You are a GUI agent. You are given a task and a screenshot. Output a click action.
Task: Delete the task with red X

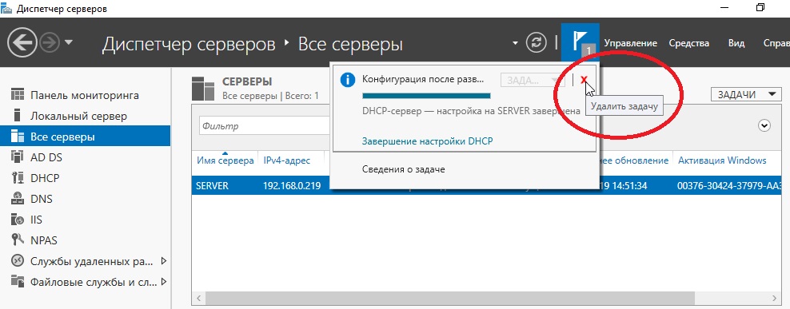click(584, 80)
